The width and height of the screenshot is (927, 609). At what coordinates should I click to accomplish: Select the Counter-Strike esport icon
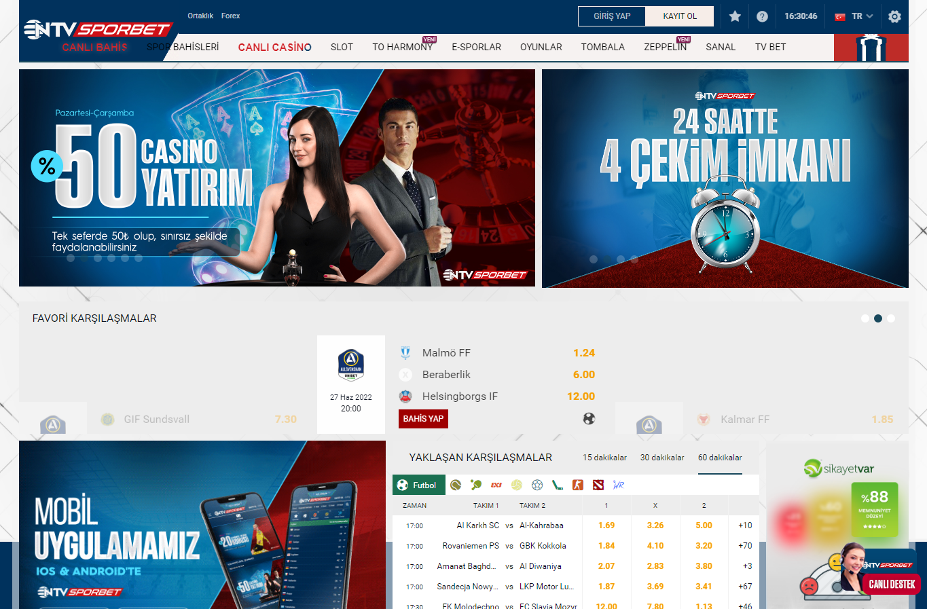click(578, 485)
